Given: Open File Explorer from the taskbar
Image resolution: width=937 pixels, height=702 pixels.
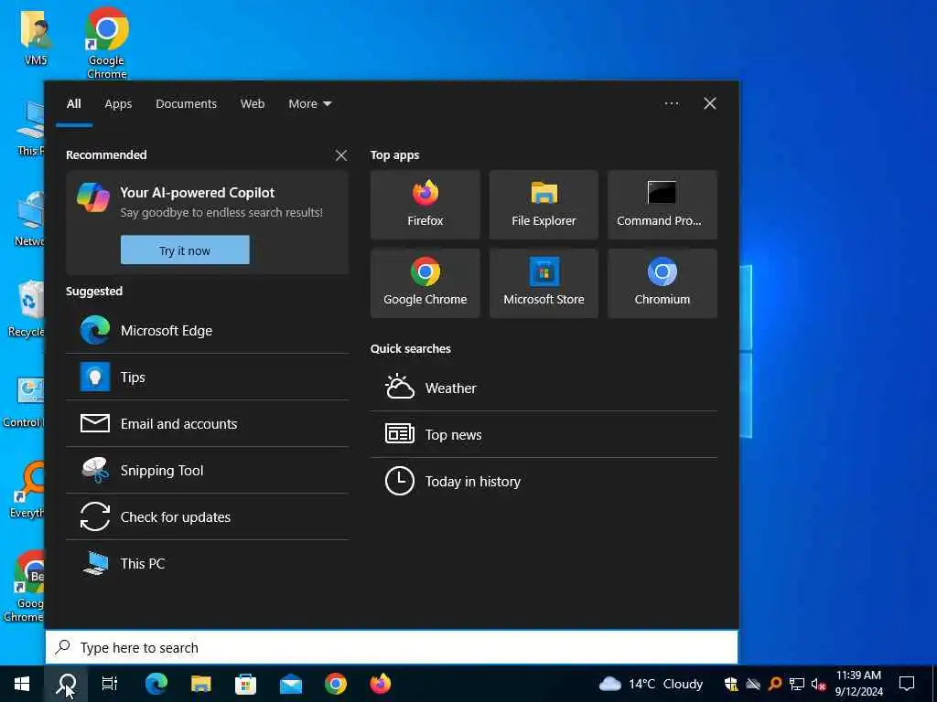Looking at the screenshot, I should point(200,684).
